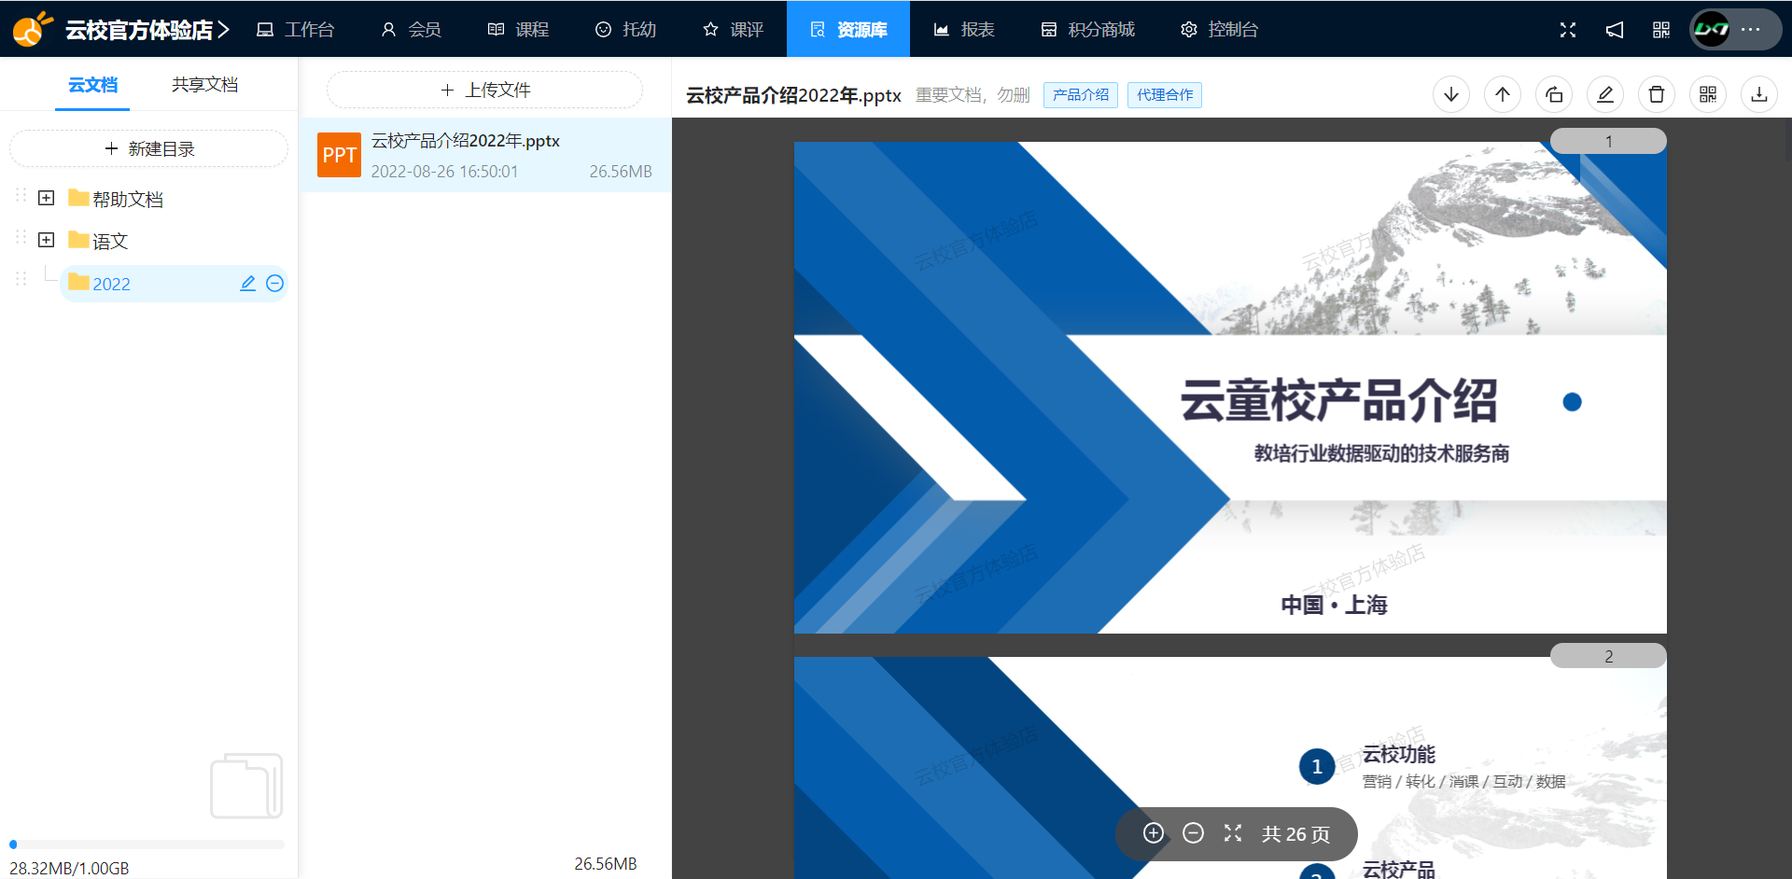Screen dimensions: 1792x879
Task: Open the 课评 menu
Action: [733, 30]
